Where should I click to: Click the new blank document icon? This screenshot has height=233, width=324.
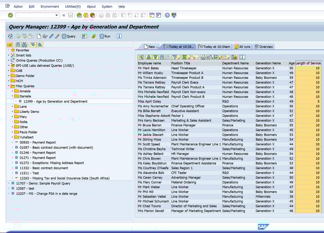pos(38,36)
